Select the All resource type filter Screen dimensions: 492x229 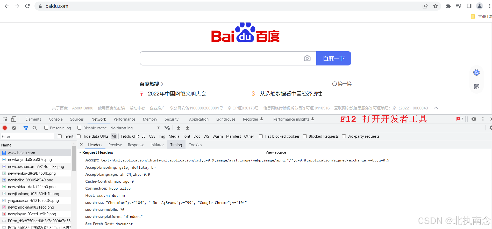pos(114,136)
